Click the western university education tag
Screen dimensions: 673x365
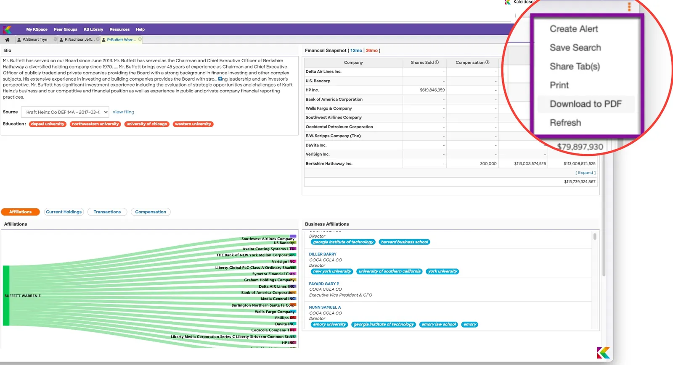(x=193, y=124)
